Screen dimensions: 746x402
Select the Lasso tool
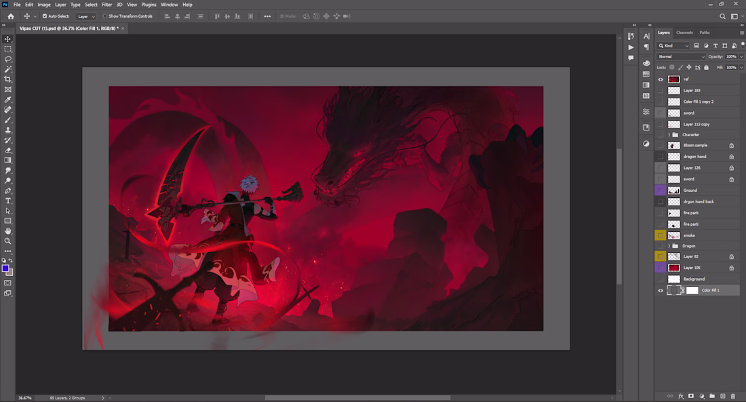point(8,59)
